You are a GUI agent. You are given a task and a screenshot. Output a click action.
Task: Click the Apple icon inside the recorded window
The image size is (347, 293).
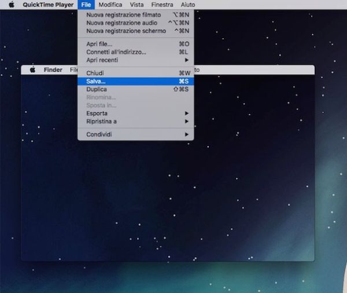point(32,69)
